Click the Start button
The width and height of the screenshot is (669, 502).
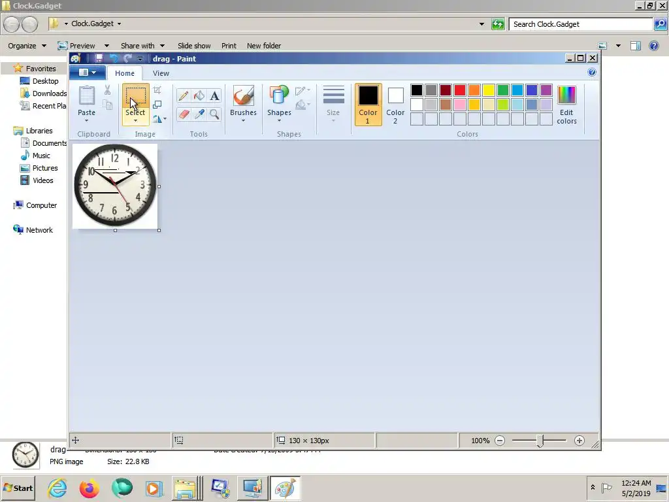click(18, 488)
